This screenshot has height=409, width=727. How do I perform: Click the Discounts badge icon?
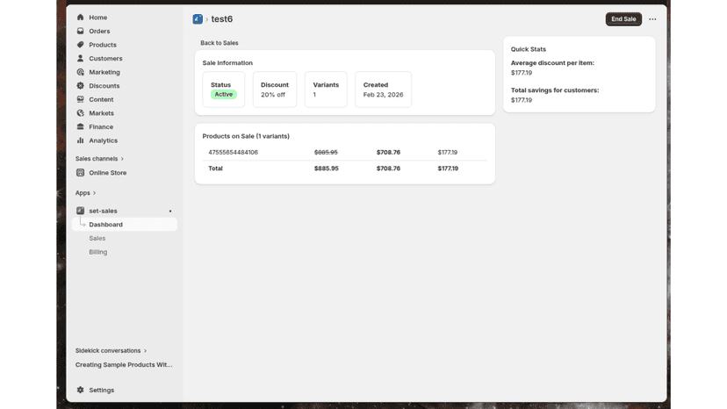(x=80, y=86)
